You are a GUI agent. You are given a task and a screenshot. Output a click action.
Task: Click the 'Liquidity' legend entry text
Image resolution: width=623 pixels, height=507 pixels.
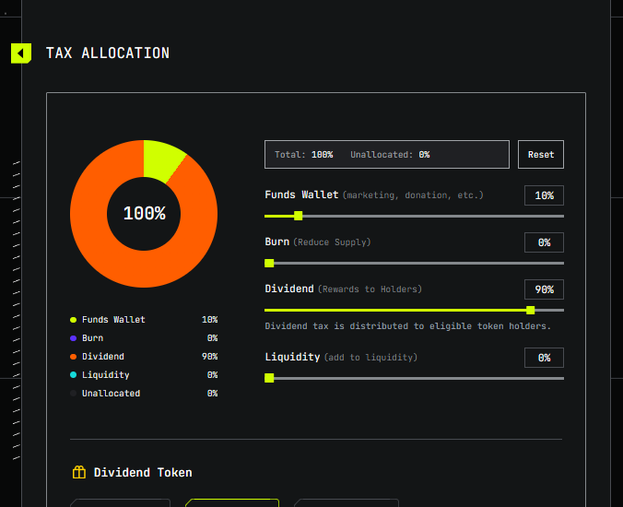(x=106, y=375)
